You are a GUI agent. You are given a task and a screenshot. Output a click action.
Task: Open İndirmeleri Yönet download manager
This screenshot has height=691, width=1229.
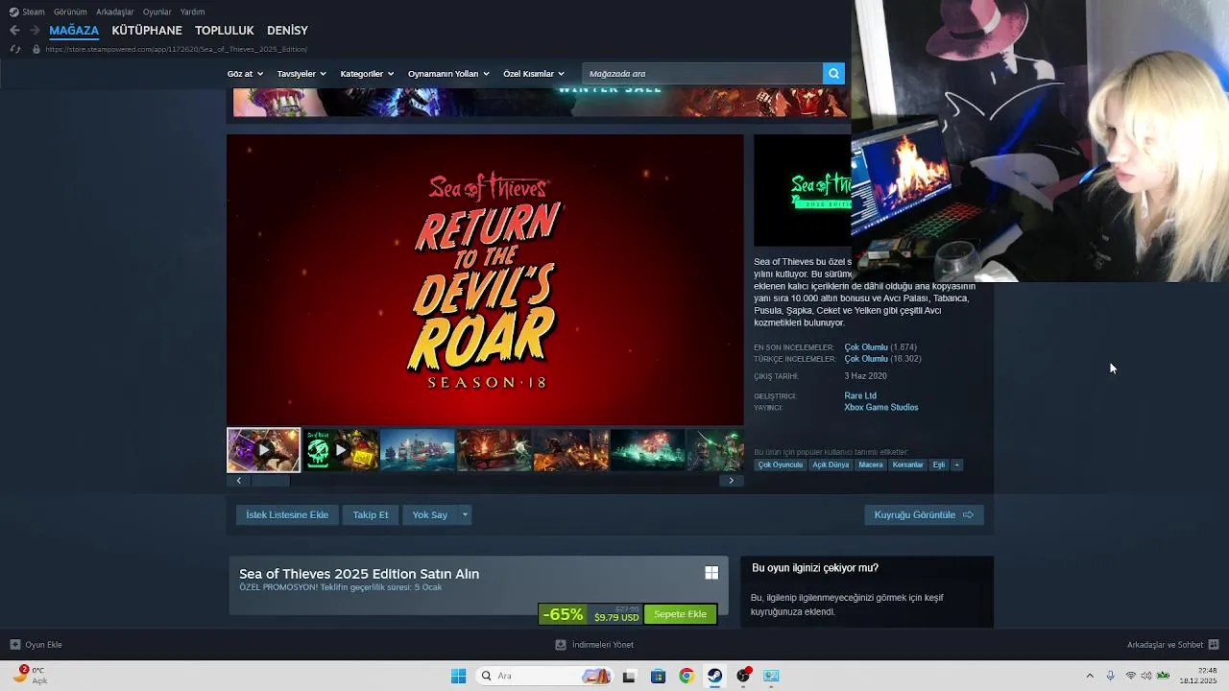[594, 645]
